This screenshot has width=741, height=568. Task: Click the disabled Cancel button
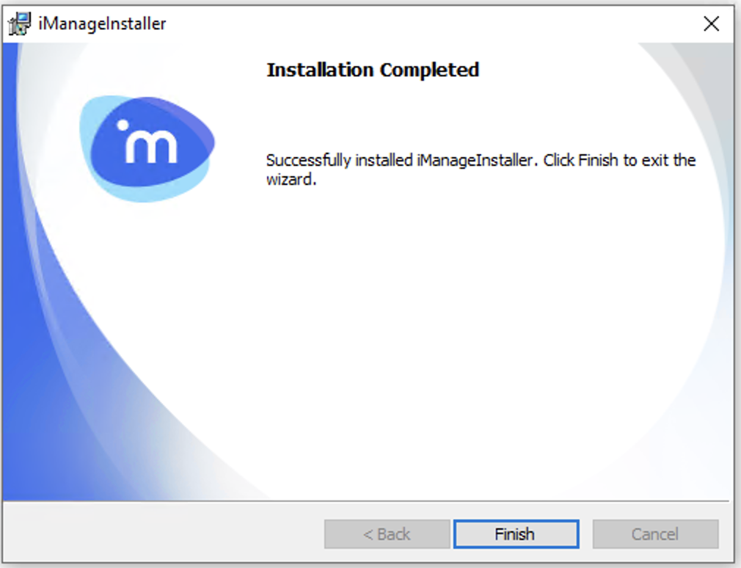(655, 534)
